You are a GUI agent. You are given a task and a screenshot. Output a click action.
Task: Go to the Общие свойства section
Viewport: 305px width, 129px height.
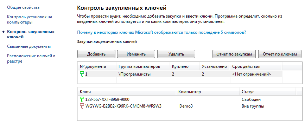click(23, 7)
